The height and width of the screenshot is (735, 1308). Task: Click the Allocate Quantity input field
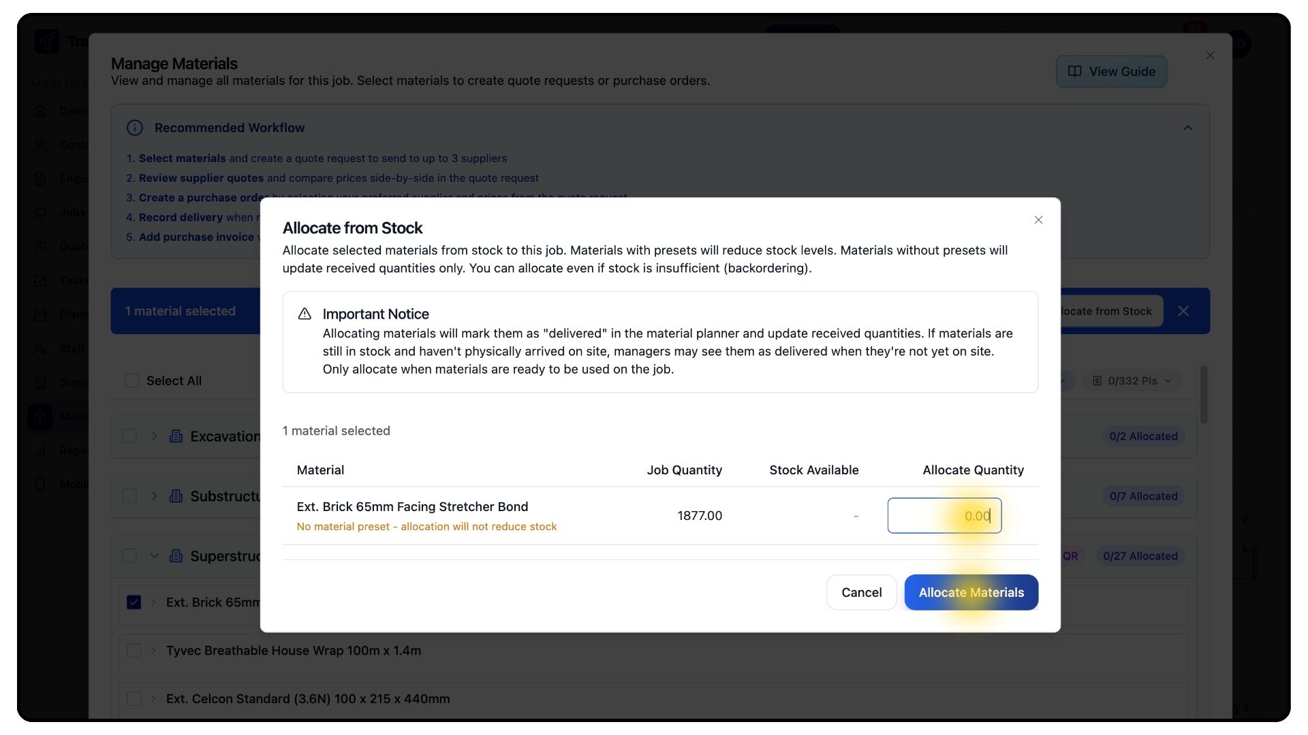coord(944,516)
